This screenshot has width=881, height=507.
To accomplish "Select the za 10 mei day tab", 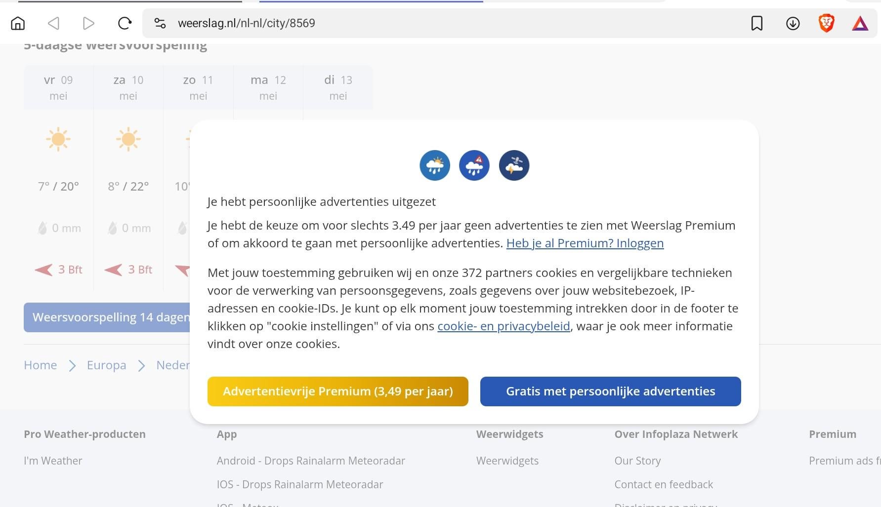I will click(x=128, y=87).
